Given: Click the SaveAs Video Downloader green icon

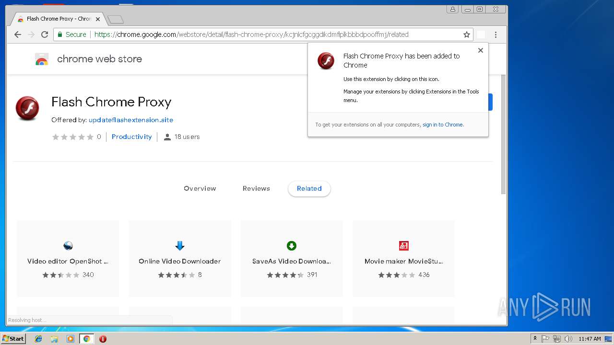Looking at the screenshot, I should (x=292, y=246).
